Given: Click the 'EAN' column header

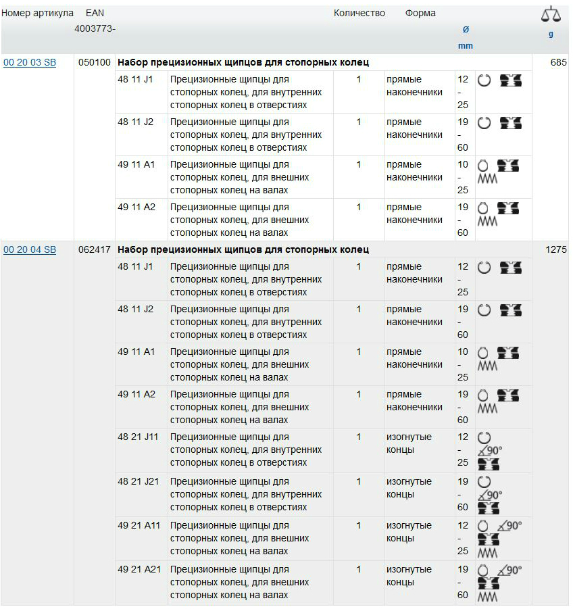Looking at the screenshot, I should [x=95, y=13].
